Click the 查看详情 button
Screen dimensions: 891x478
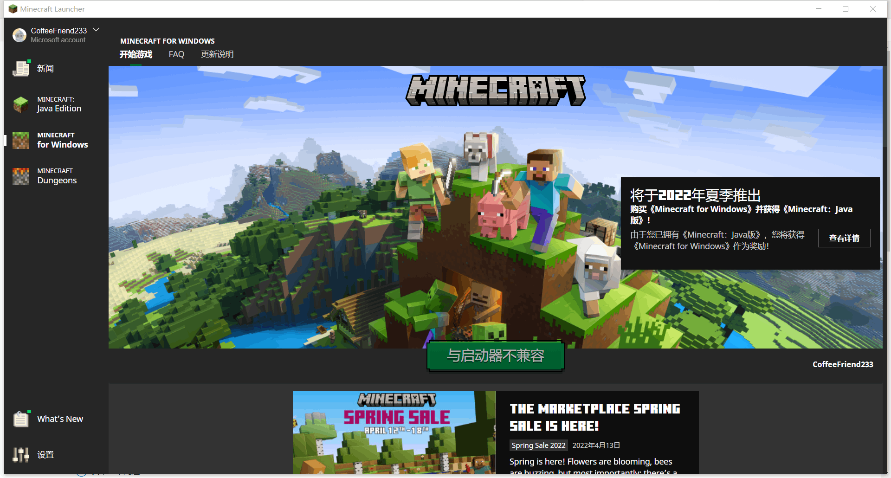(x=844, y=238)
